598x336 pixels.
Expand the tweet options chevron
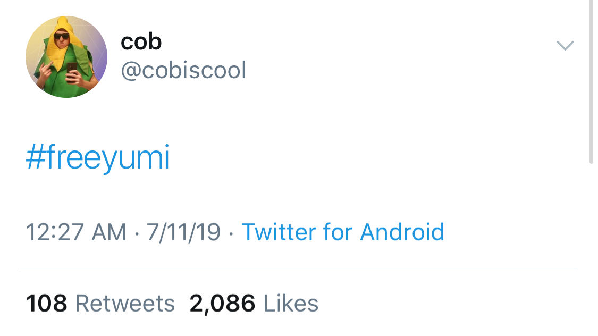tap(565, 46)
